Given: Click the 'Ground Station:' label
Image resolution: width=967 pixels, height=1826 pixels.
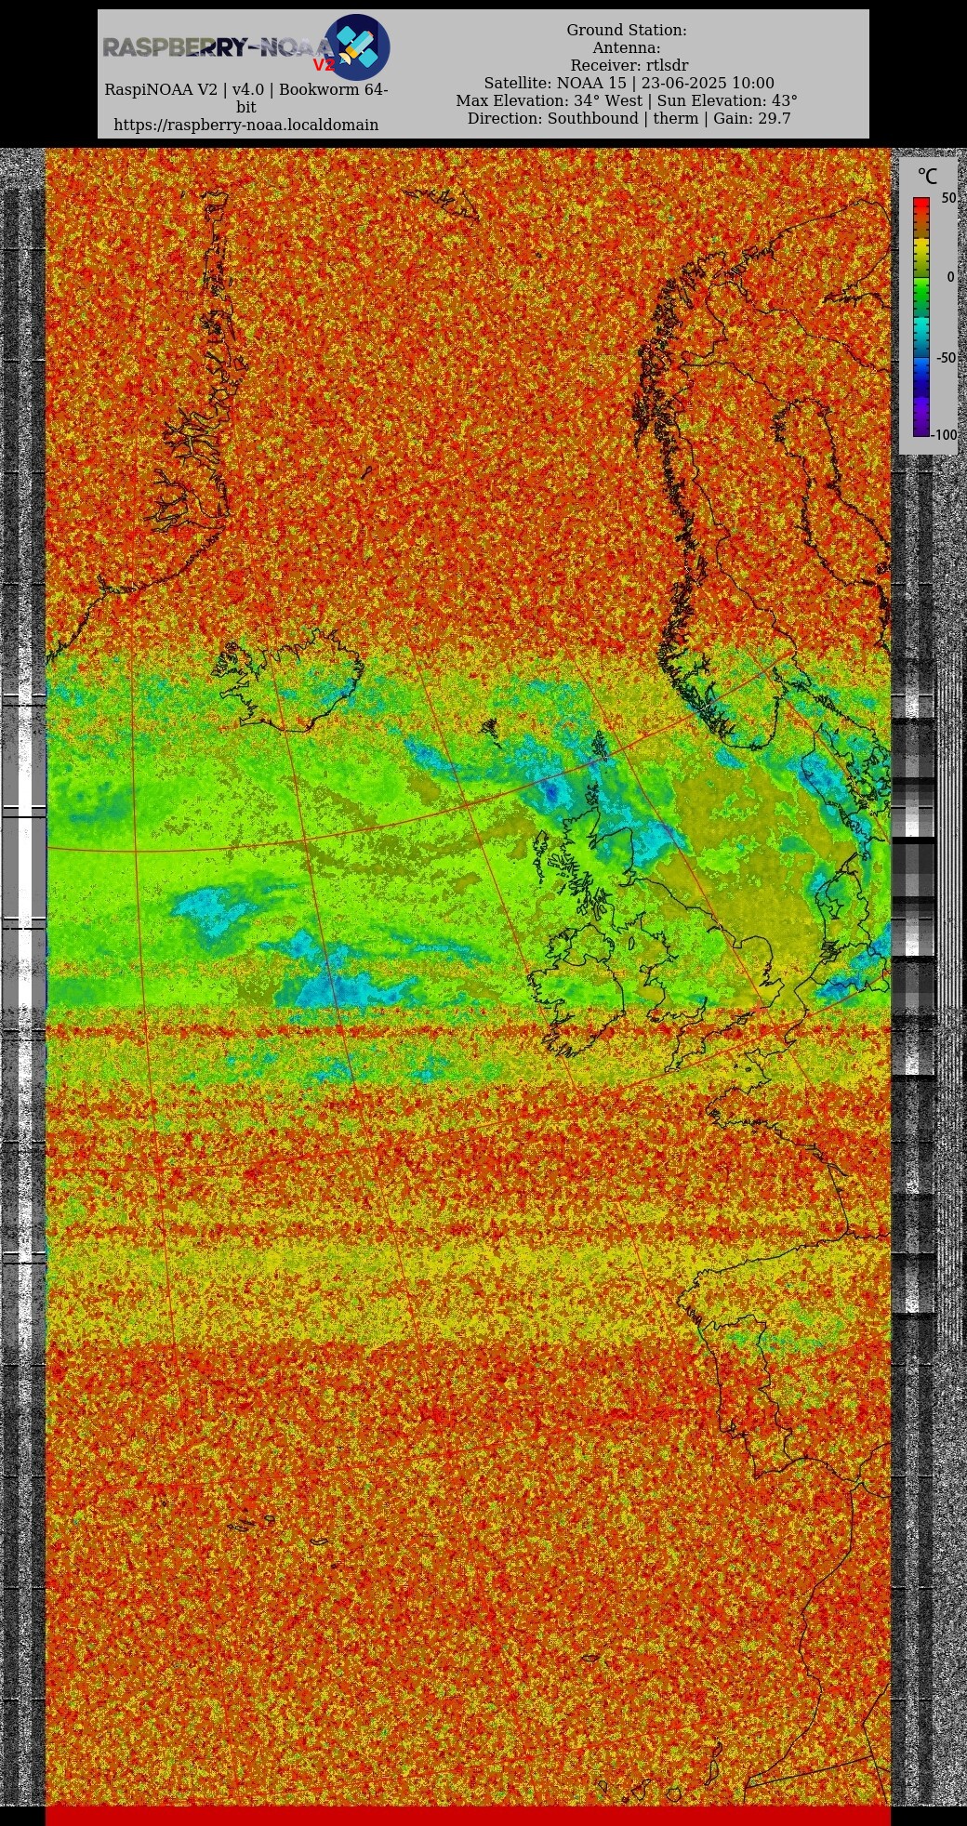Looking at the screenshot, I should tap(627, 31).
